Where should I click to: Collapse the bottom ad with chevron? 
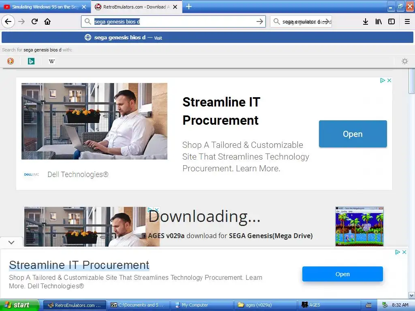[x=11, y=242]
